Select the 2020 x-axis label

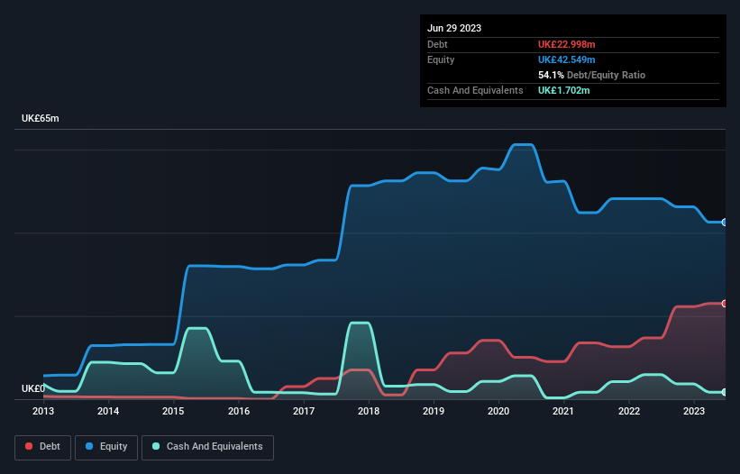(498, 411)
